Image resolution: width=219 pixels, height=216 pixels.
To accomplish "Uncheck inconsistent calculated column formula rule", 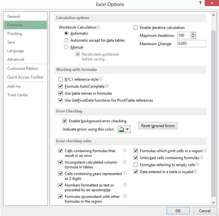I will [60, 162].
